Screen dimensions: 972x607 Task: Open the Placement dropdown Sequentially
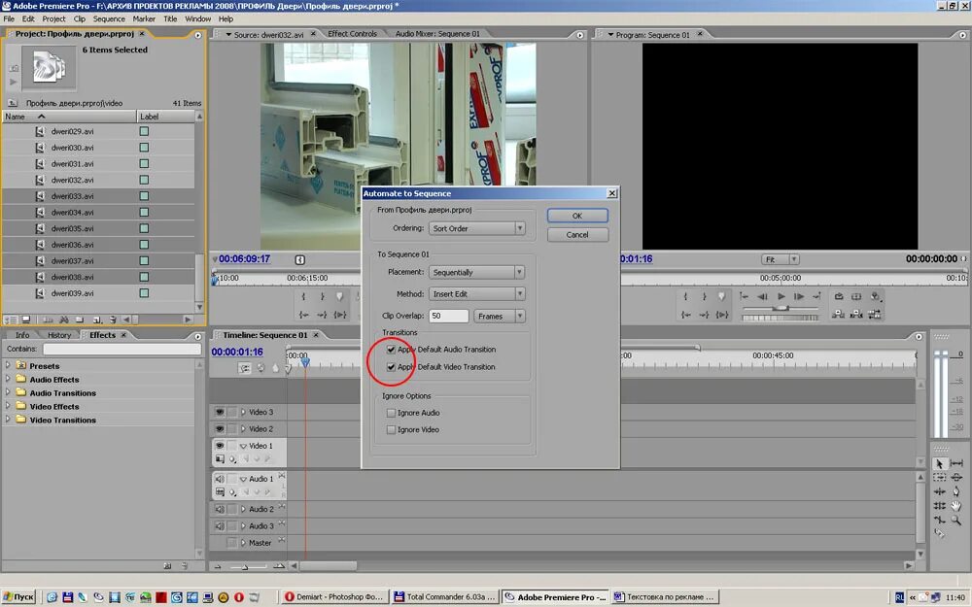[477, 273]
